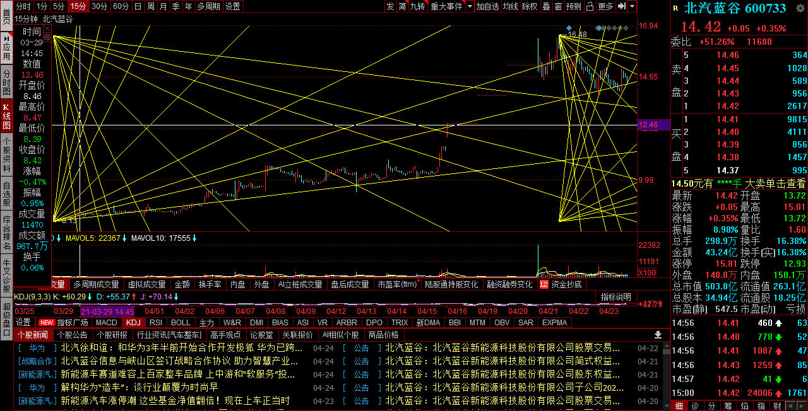Click the indicator 设置 button above news tabs
Viewport: 808px width, 411px height.
tap(23, 322)
